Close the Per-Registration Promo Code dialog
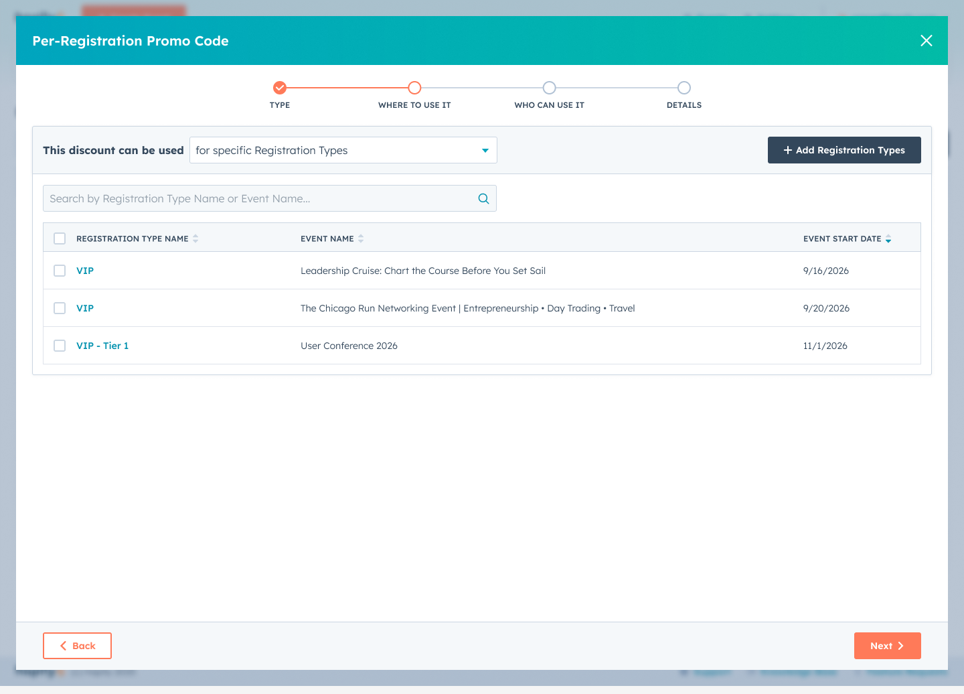This screenshot has height=694, width=964. [x=927, y=41]
